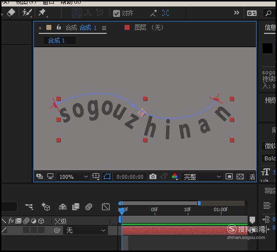Open the show channel color menu
This screenshot has height=252, width=277.
175,176
